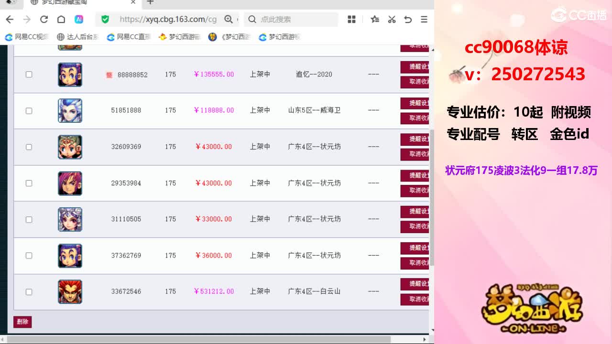The width and height of the screenshot is (612, 344).
Task: Go back to the previous page
Action: click(x=10, y=19)
